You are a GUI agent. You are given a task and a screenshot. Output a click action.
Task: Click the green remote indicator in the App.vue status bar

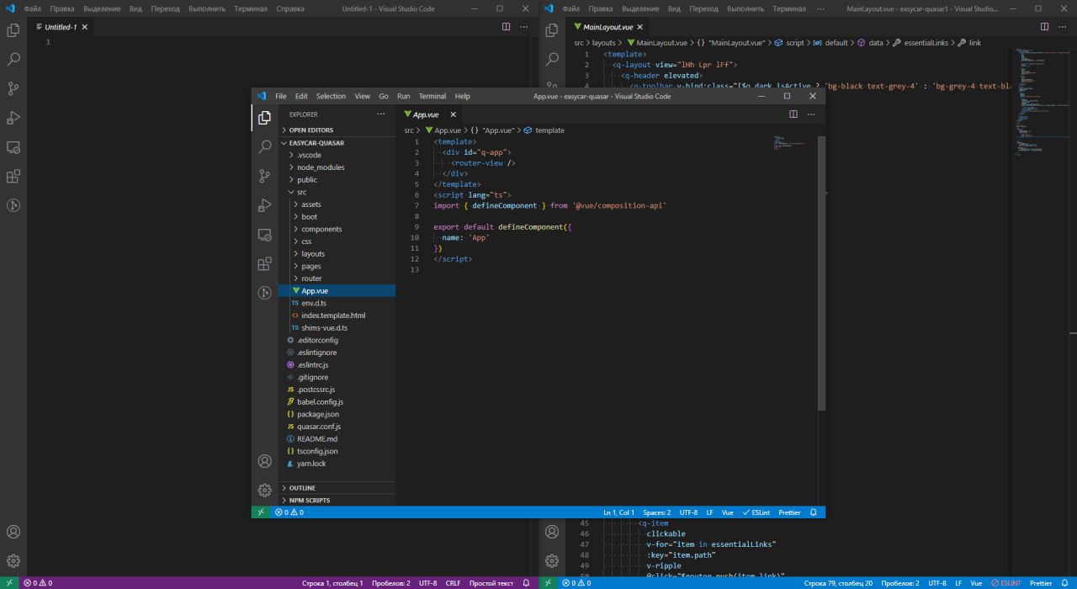point(261,512)
